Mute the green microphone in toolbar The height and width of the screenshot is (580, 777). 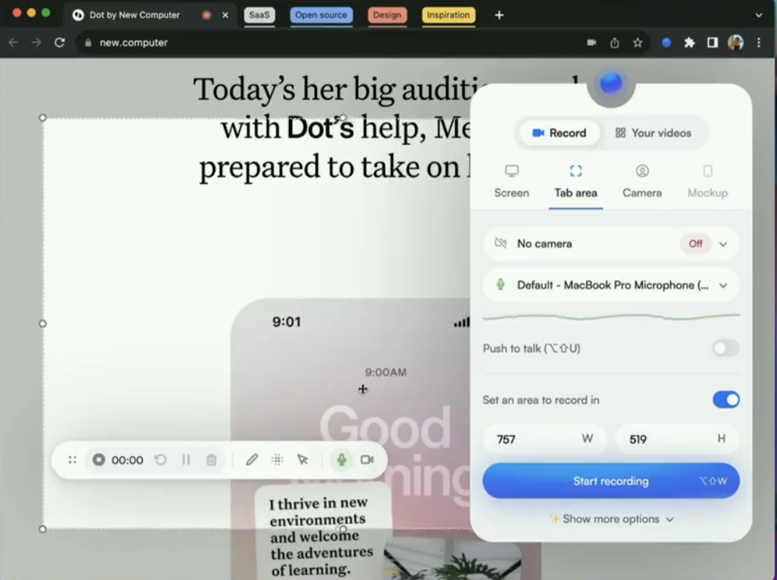point(342,460)
